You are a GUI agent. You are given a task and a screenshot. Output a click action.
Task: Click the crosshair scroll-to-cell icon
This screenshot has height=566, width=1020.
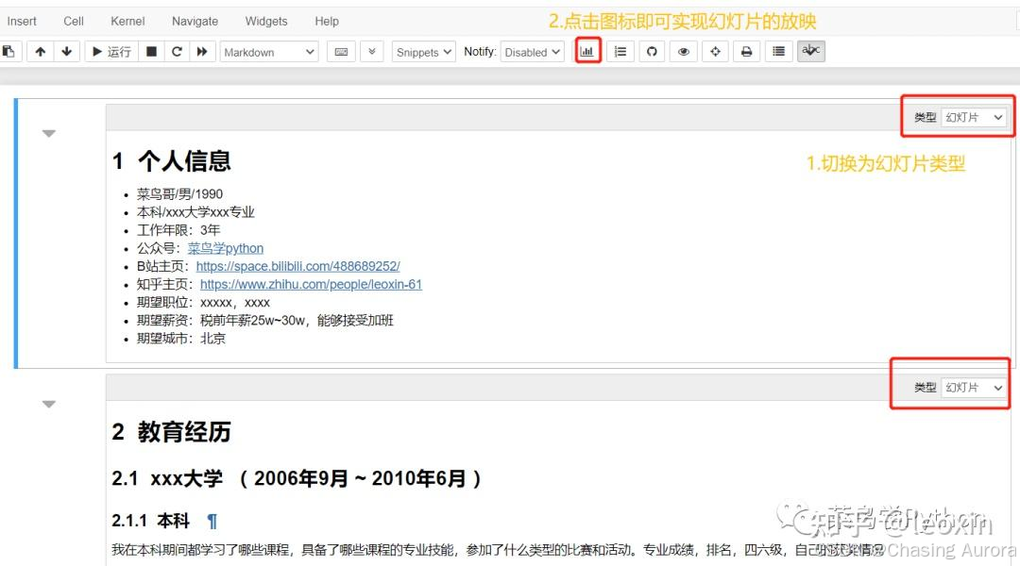[715, 52]
